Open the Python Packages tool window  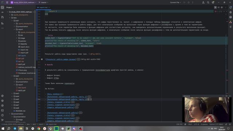click(x=3, y=100)
